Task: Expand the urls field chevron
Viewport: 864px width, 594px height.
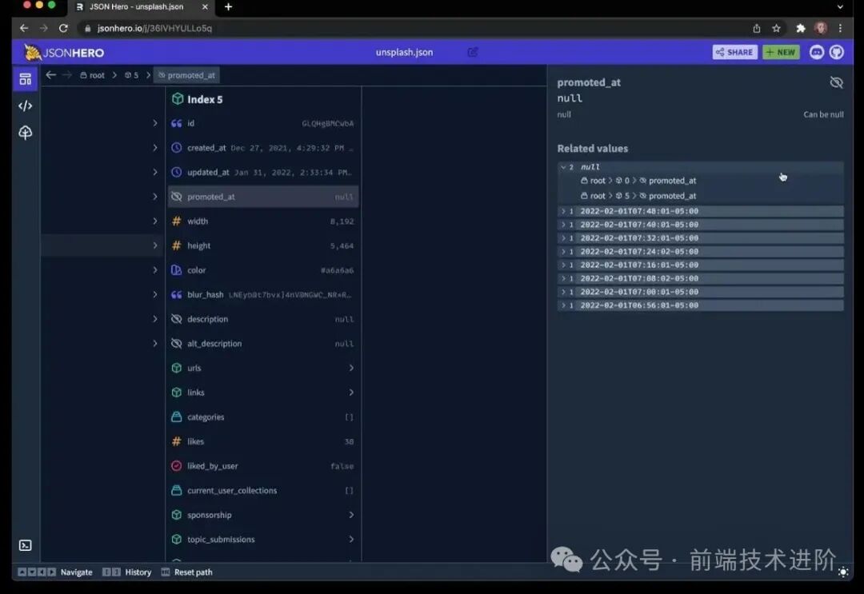Action: coord(350,368)
